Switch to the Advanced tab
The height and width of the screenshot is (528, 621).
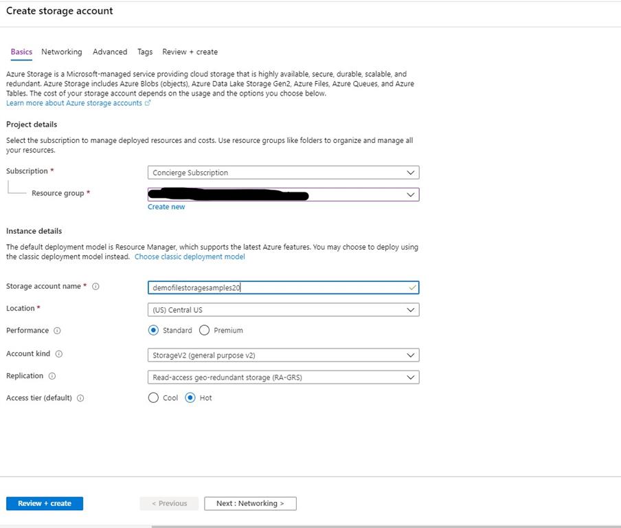[110, 52]
